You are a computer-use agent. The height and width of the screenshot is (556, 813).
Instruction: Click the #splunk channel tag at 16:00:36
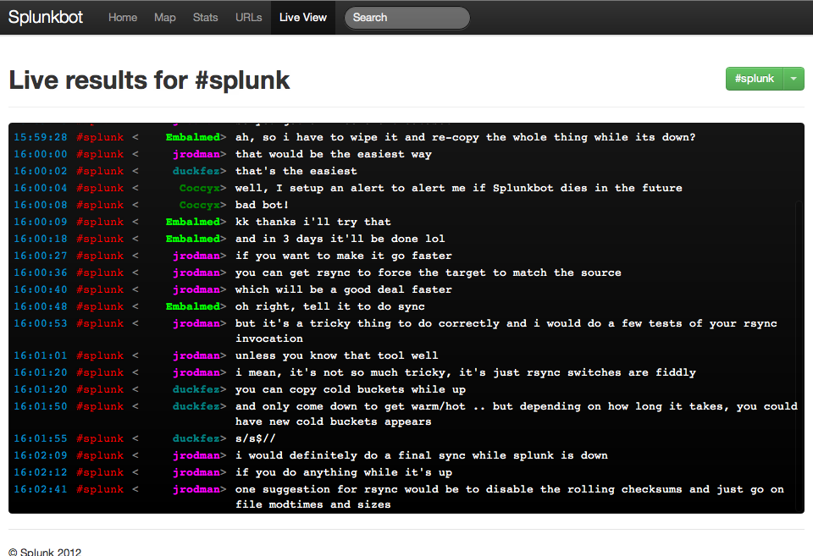(x=100, y=272)
